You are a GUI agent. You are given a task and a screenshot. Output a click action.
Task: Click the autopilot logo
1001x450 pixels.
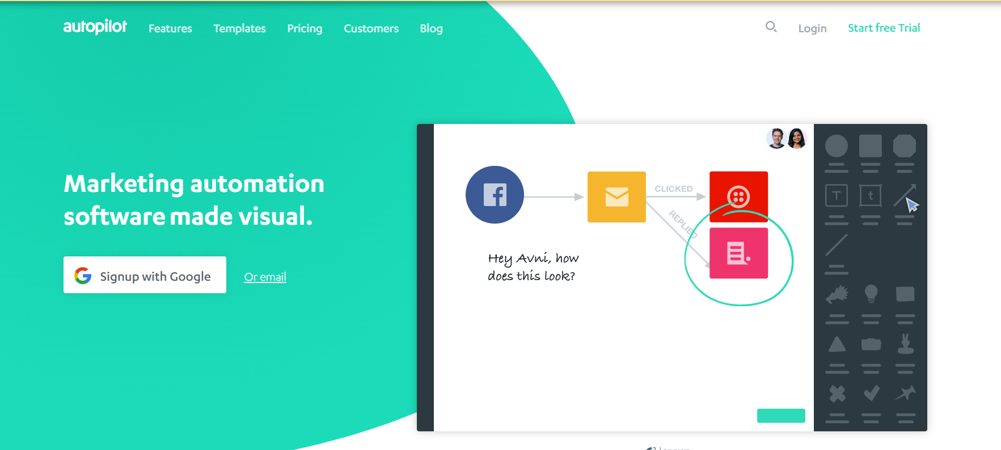95,27
